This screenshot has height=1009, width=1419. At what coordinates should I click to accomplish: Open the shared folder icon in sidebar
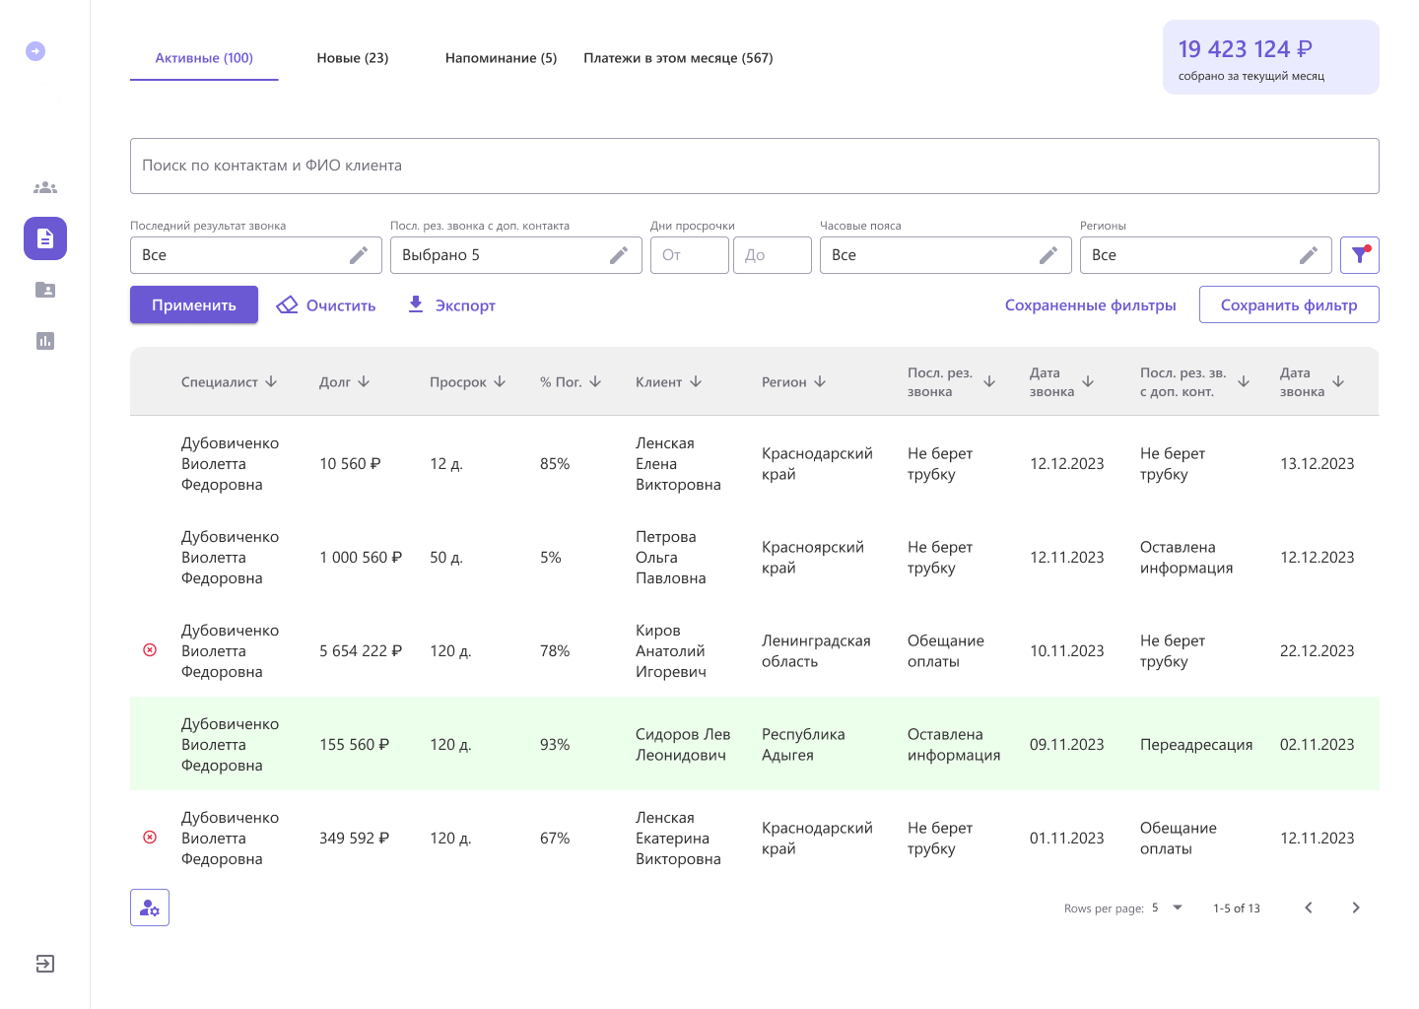[45, 290]
